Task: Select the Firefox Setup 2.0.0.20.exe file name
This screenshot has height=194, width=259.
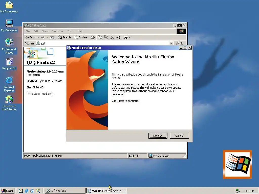Action: point(45,71)
